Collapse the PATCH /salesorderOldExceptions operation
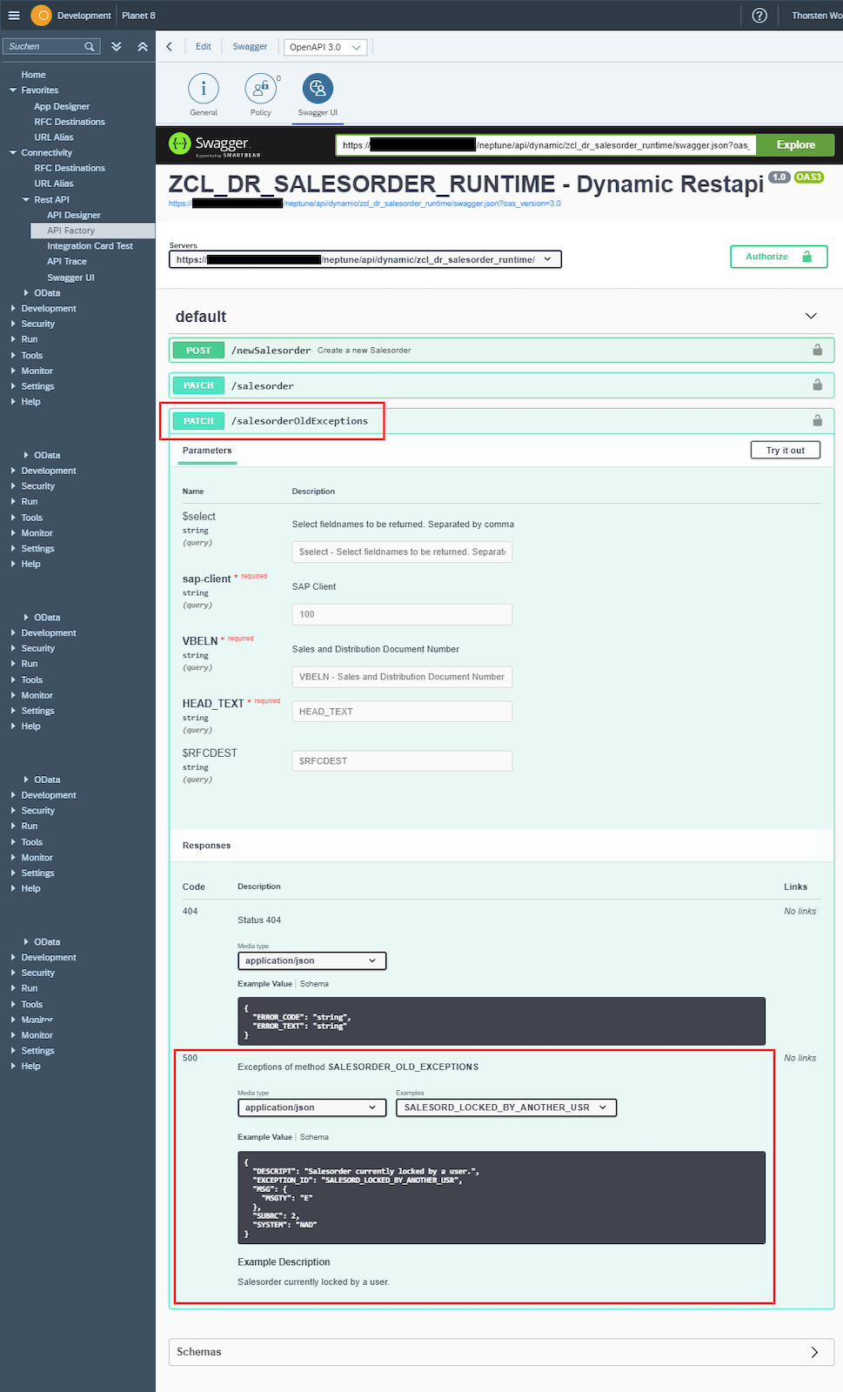 501,420
